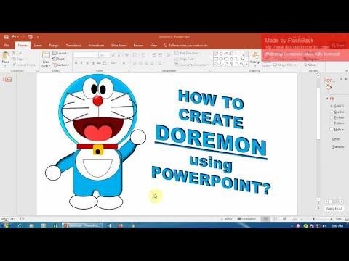Screen dimensions: 349x261
Task: Collapse the Fill section triangle
Action: tap(327, 99)
